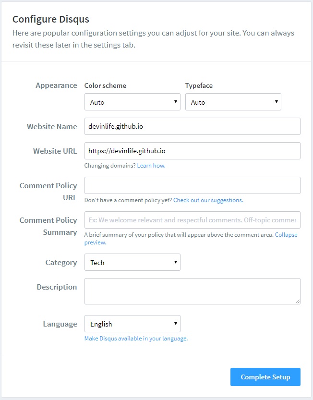Click the Complete Setup button
Screen dimensions: 313x400
click(x=265, y=377)
